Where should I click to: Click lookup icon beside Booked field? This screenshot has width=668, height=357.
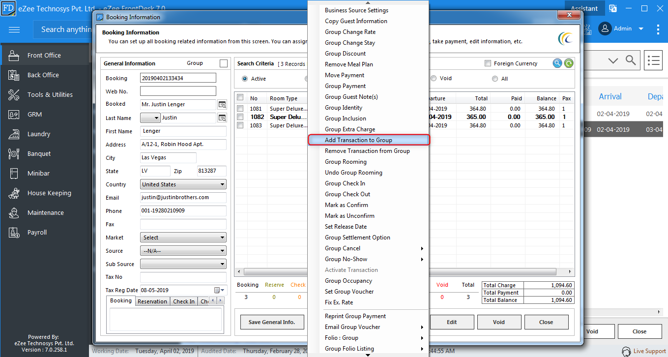[x=222, y=104]
